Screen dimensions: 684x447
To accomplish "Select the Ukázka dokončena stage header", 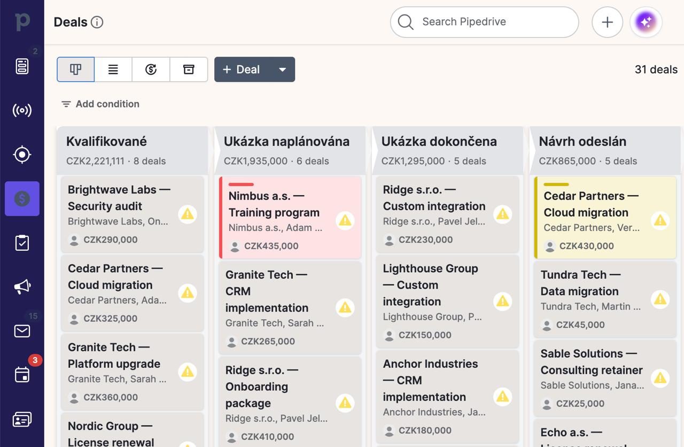I will point(448,150).
